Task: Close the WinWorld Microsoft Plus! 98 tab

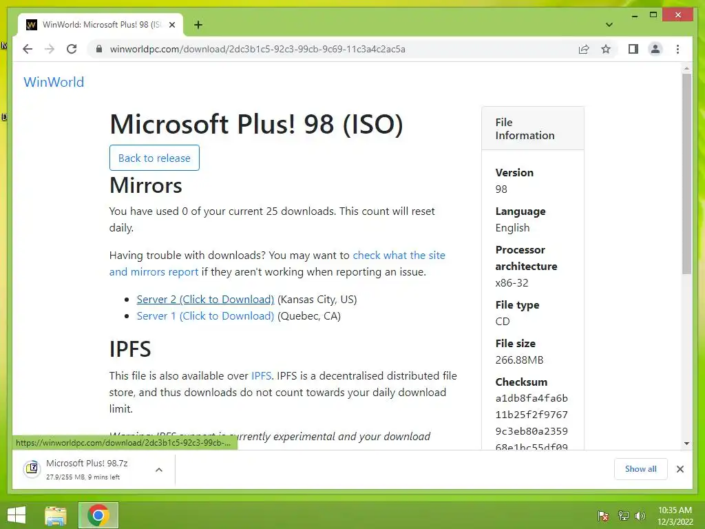Action: pos(171,25)
